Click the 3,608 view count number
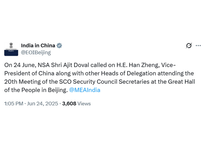Screen dimensions: 206x154 coord(69,104)
